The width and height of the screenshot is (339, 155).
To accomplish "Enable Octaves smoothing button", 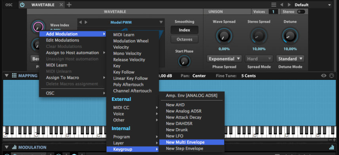I will click(185, 40).
